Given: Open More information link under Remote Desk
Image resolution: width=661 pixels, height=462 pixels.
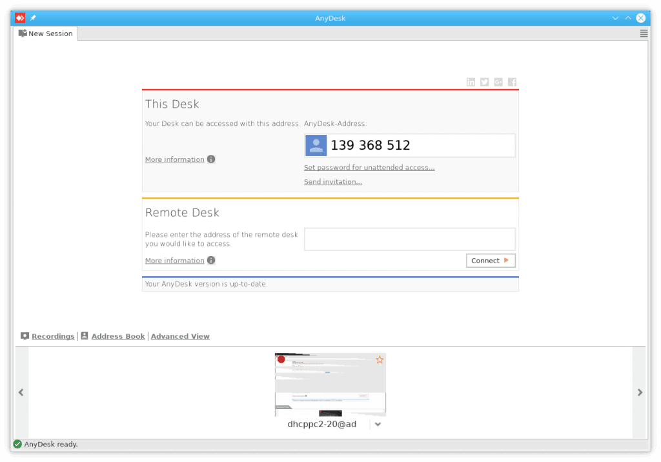Looking at the screenshot, I should tap(174, 261).
